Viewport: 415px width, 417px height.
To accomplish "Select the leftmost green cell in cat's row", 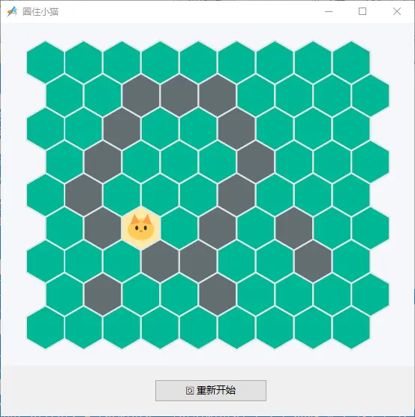I will click(x=65, y=228).
